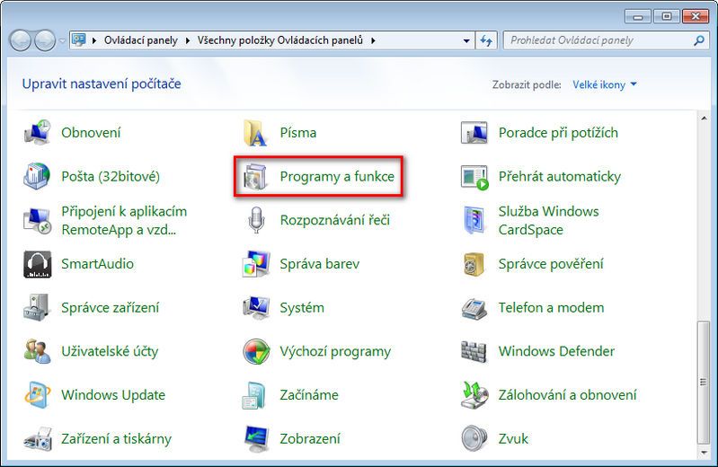Click the Začínáme icon
This screenshot has height=467, width=718.
coord(254,395)
